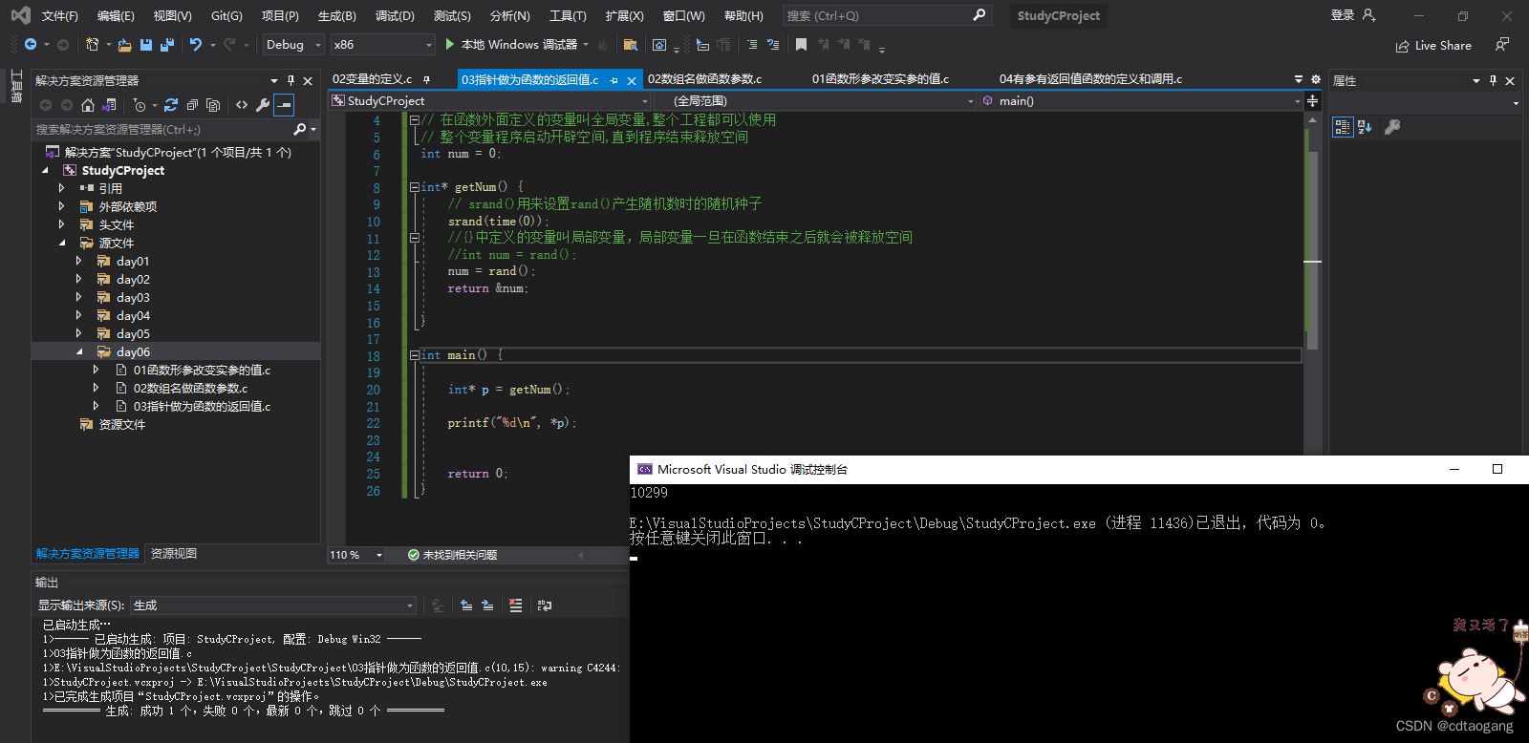Switch to 04有参有返回值函数的定义和调用.c tab
This screenshot has height=743, width=1529.
pyautogui.click(x=1090, y=79)
